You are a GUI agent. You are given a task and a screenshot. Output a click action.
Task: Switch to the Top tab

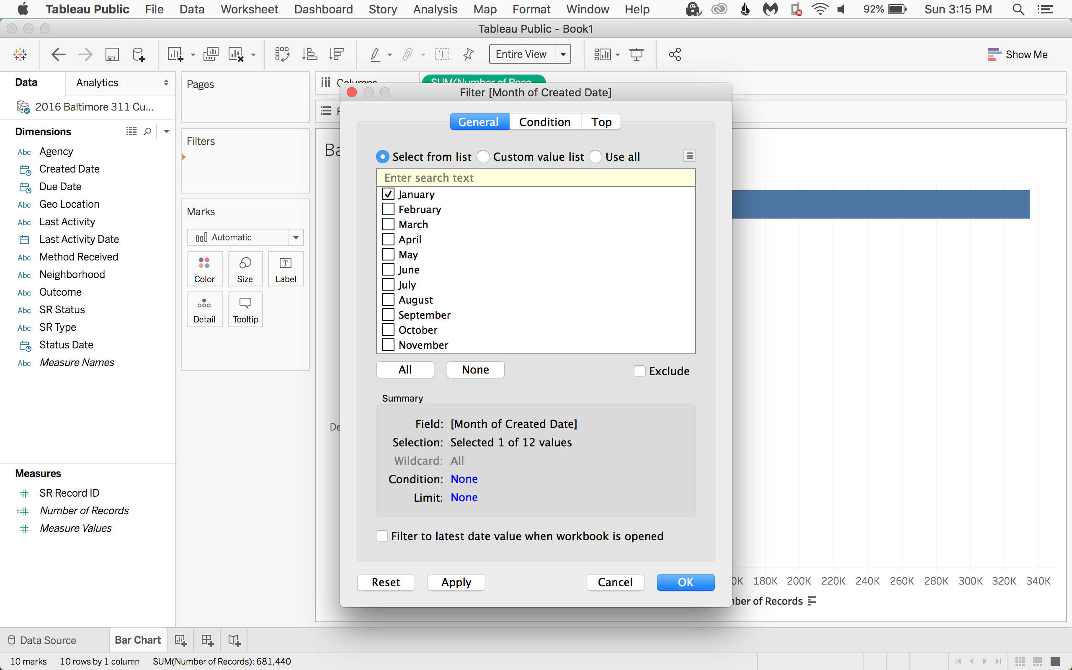pyautogui.click(x=601, y=122)
